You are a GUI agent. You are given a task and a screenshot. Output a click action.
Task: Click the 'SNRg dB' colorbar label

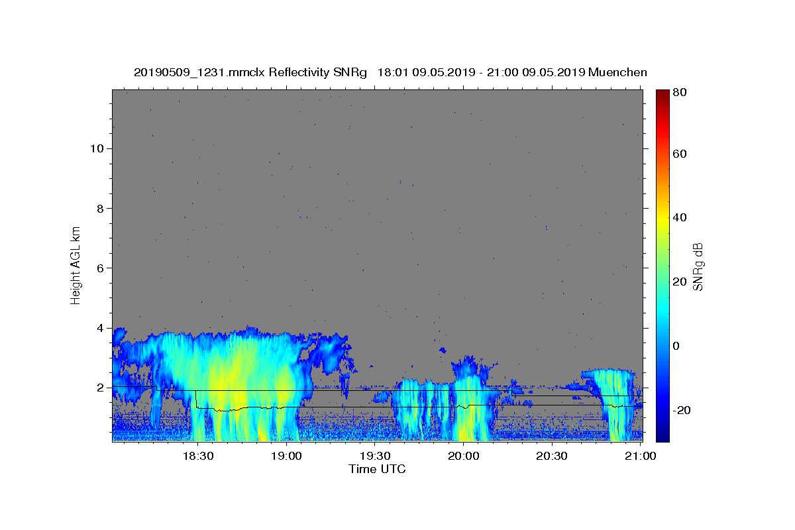tap(698, 266)
